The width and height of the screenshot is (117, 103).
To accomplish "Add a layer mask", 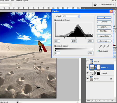I will point(96,101).
